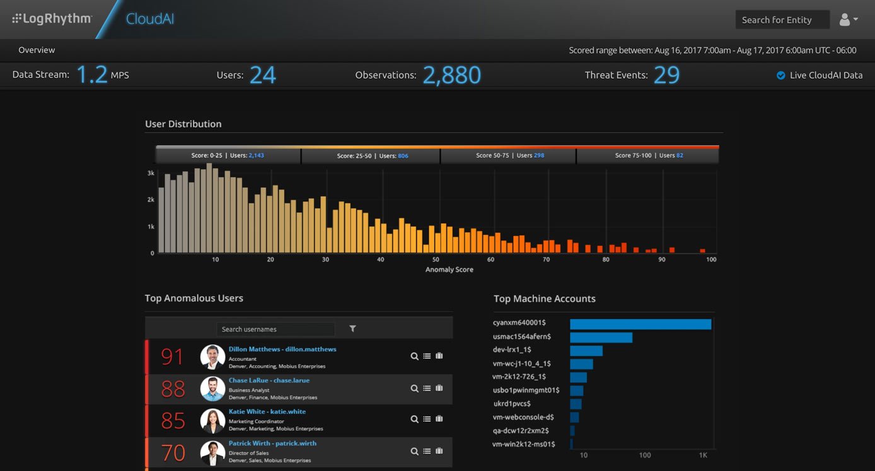Open the log list icon for Katie White

click(x=427, y=419)
